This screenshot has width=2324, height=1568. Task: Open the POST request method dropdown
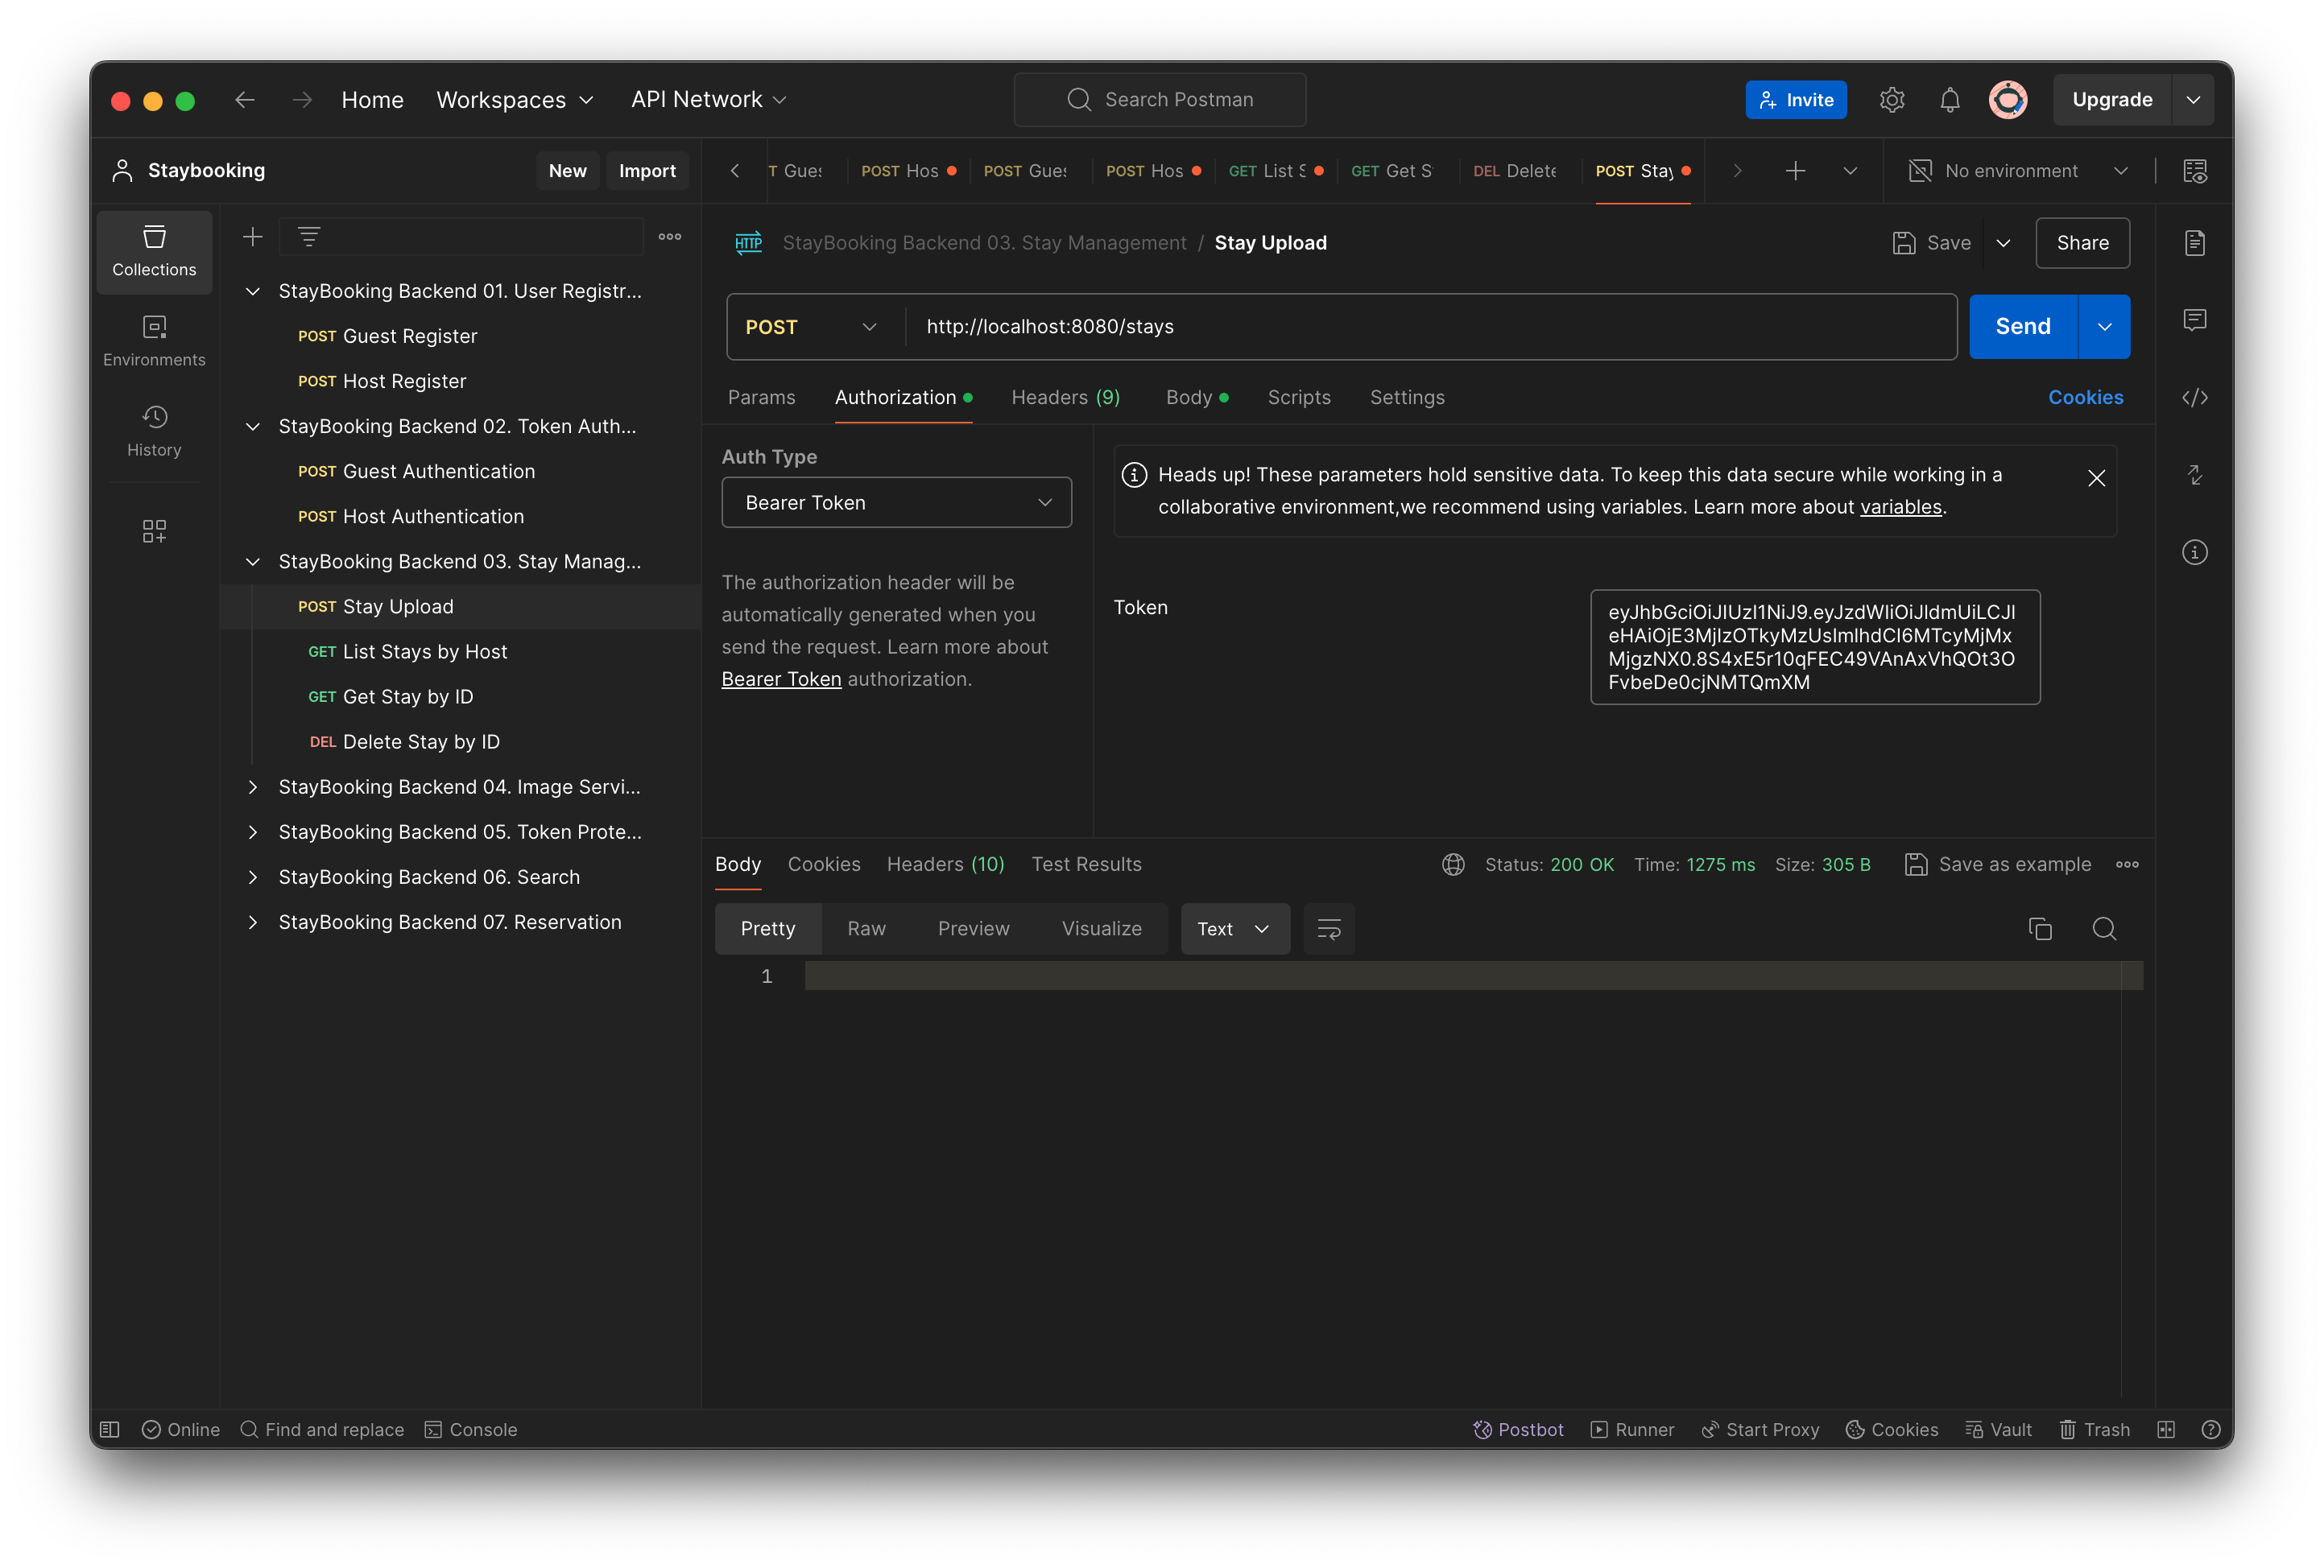pyautogui.click(x=810, y=326)
